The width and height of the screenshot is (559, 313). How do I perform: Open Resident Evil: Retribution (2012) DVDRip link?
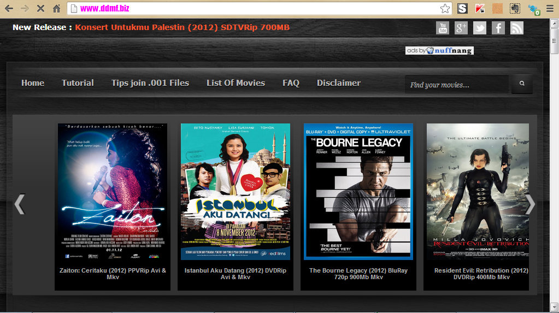point(481,274)
